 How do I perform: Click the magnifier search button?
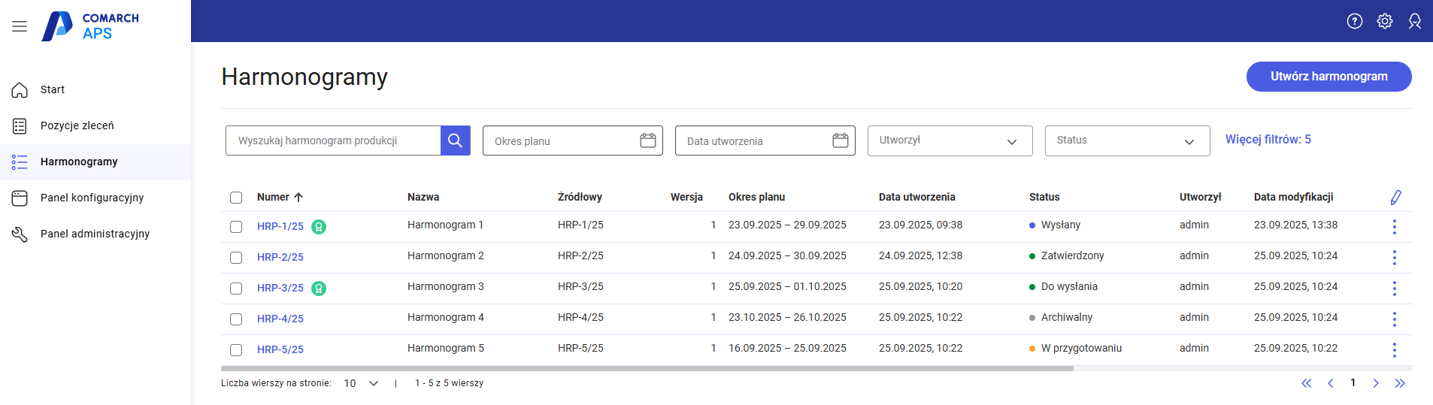click(x=455, y=141)
